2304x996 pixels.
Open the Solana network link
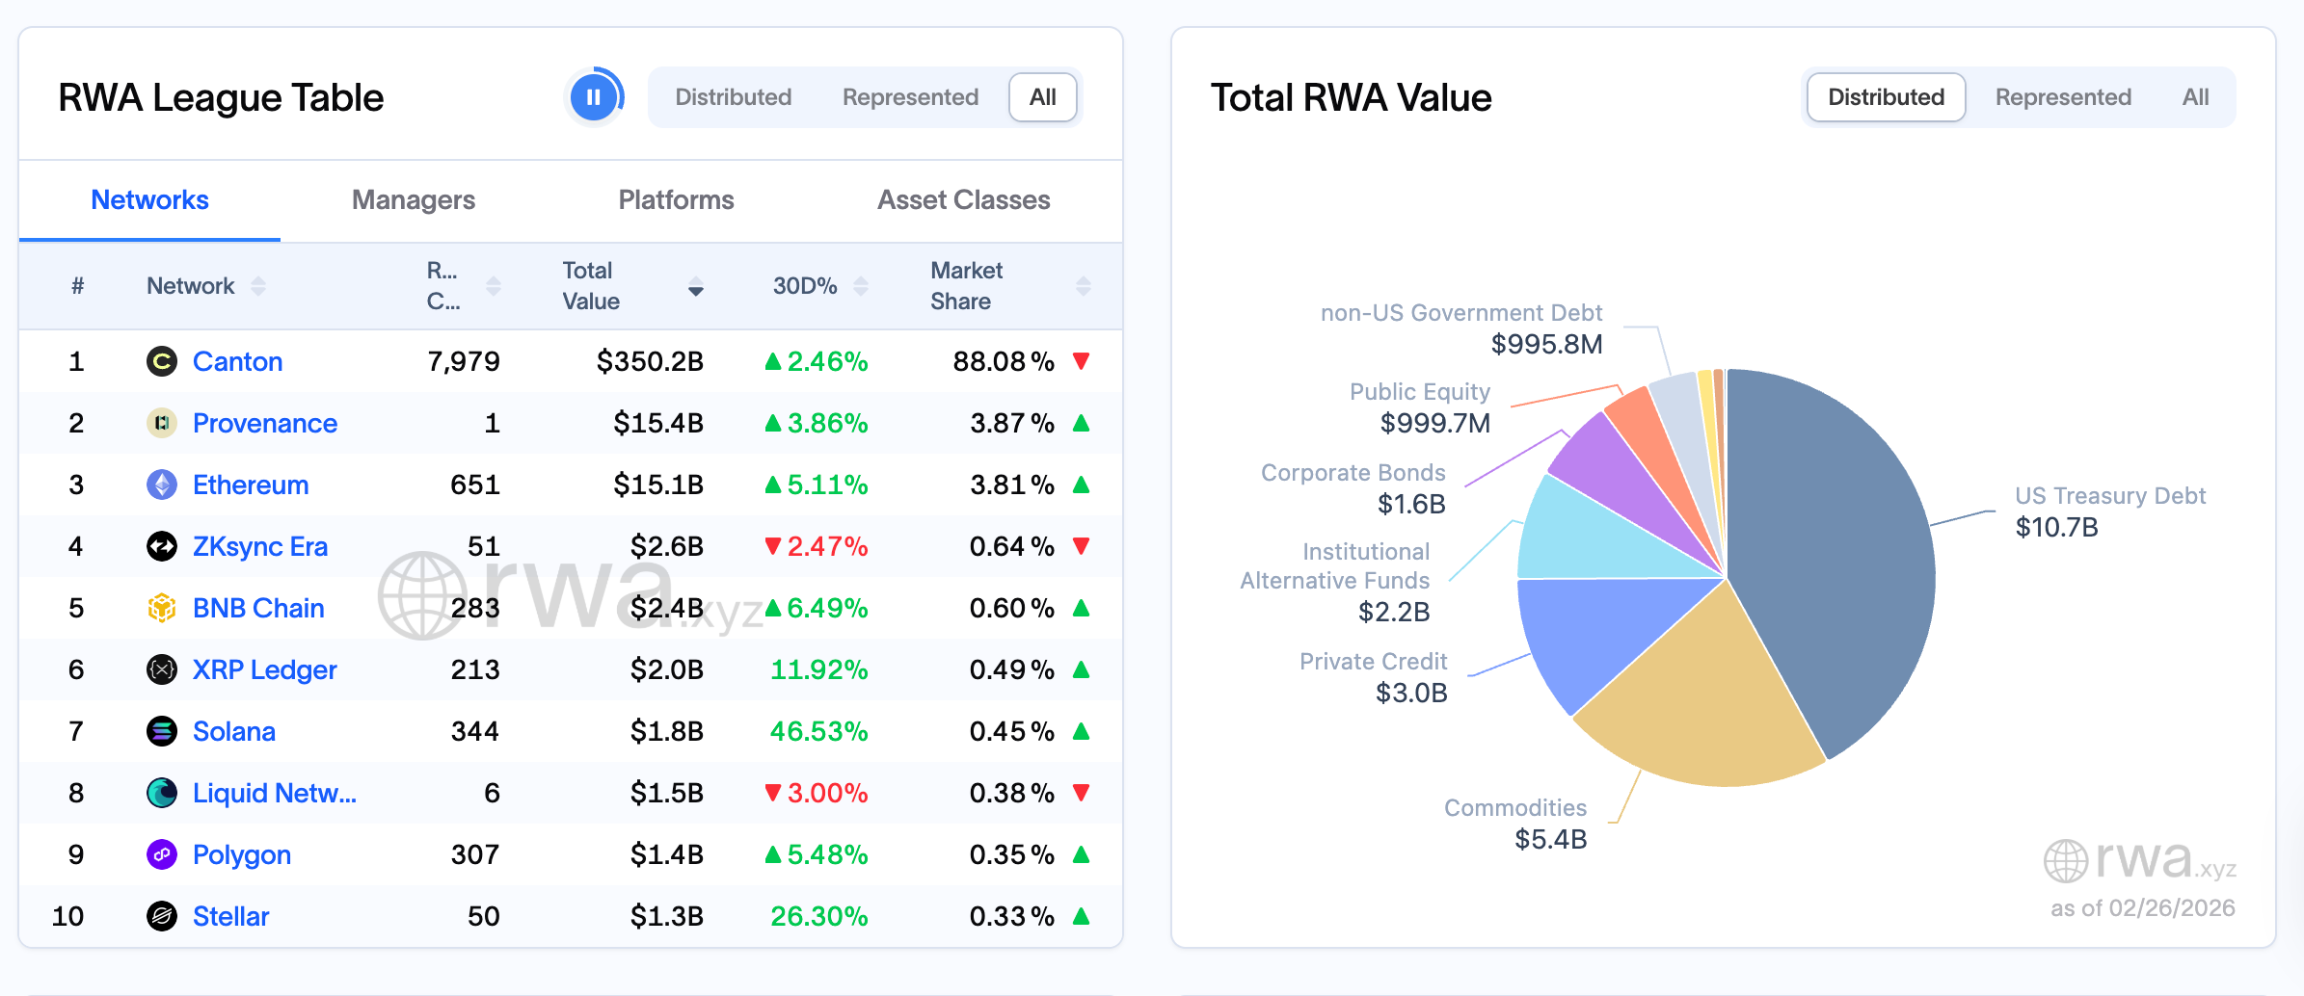234,731
